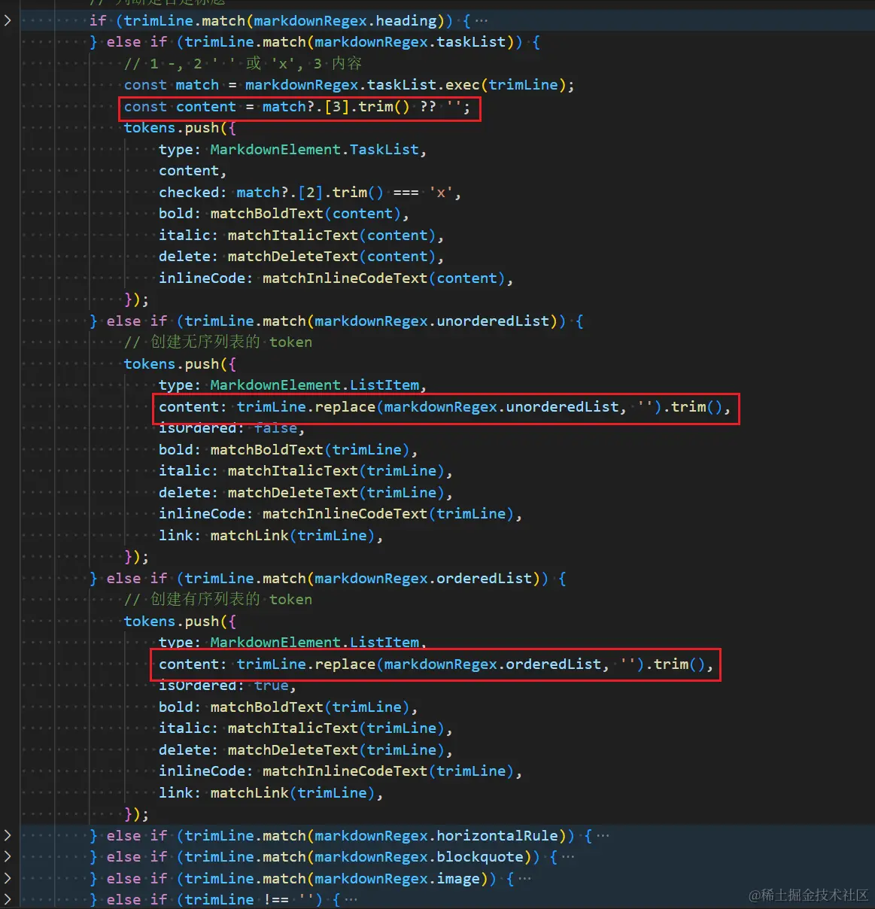The height and width of the screenshot is (909, 875).
Task: Unfold the blockquote branch using gutter chevron
Action: (8, 856)
